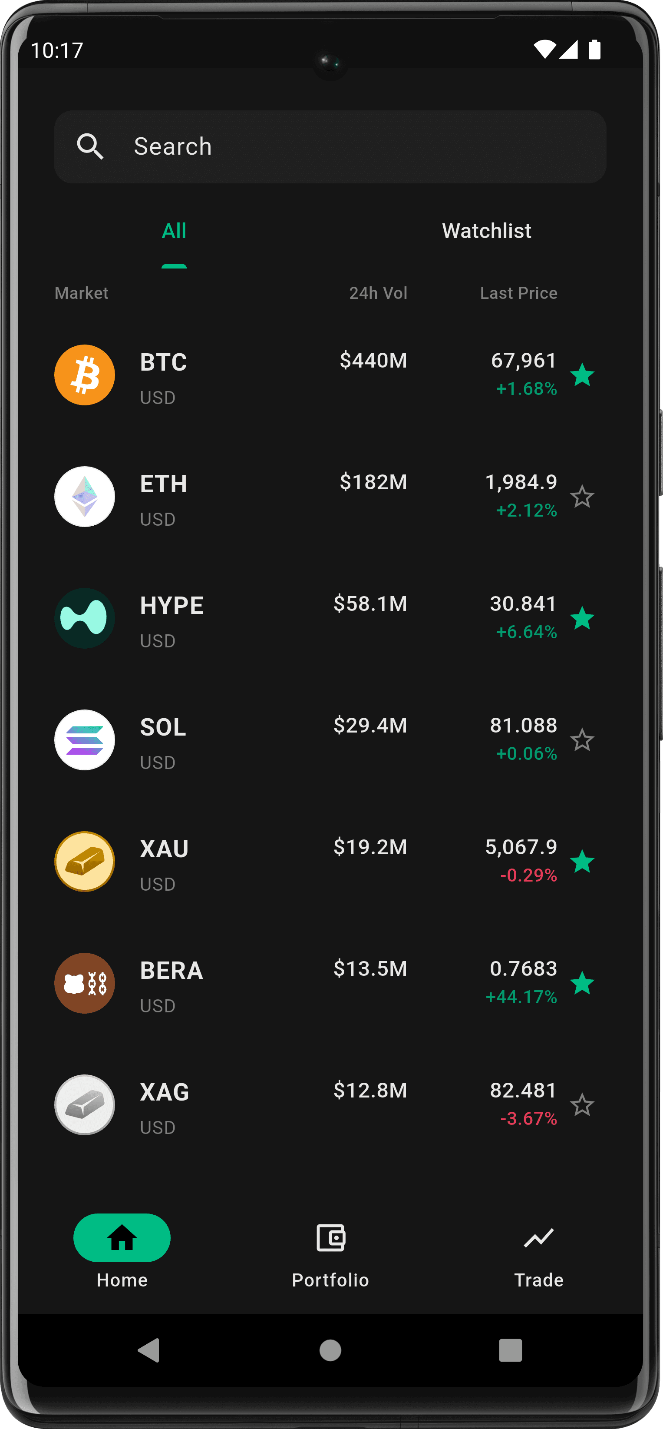663x1429 pixels.
Task: Toggle the XAG watchlist star
Action: pyautogui.click(x=582, y=1104)
